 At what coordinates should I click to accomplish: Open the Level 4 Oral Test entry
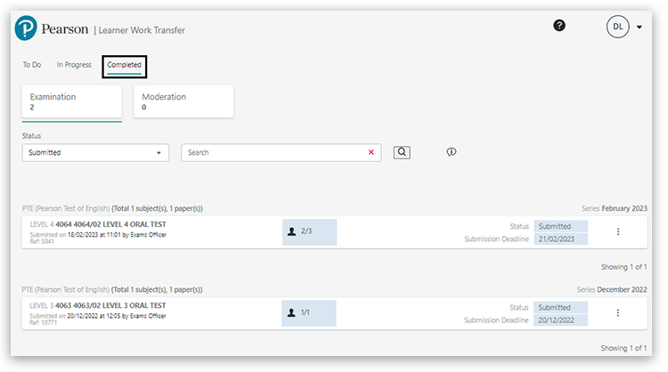click(111, 225)
